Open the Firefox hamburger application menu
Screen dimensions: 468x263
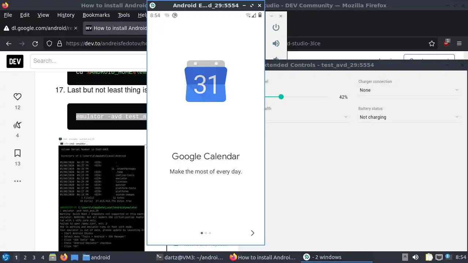460,43
